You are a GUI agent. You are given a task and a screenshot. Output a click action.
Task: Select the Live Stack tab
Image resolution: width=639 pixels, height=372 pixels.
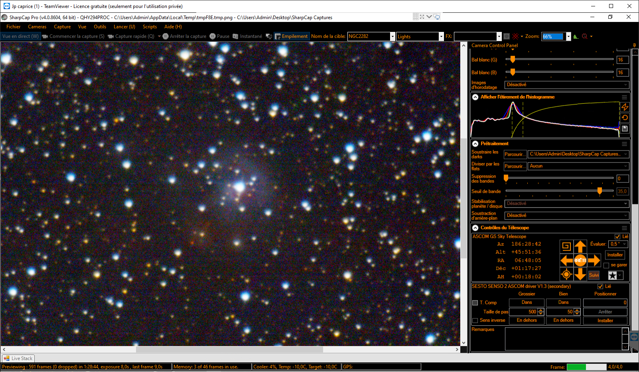(18, 358)
